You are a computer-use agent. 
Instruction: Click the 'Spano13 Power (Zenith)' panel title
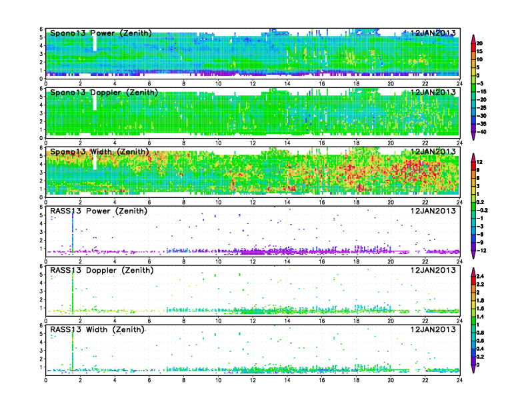tap(101, 33)
